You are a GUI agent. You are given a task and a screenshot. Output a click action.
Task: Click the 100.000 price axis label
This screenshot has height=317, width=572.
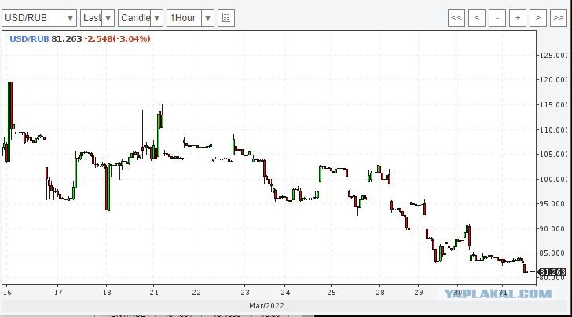tap(553, 179)
